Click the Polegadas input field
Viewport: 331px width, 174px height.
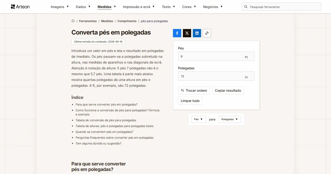(216, 76)
